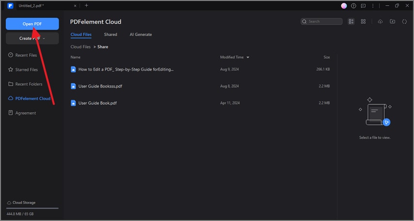Click the 2.2 MB size of User Guide Book.pdf
The width and height of the screenshot is (414, 221).
click(324, 103)
